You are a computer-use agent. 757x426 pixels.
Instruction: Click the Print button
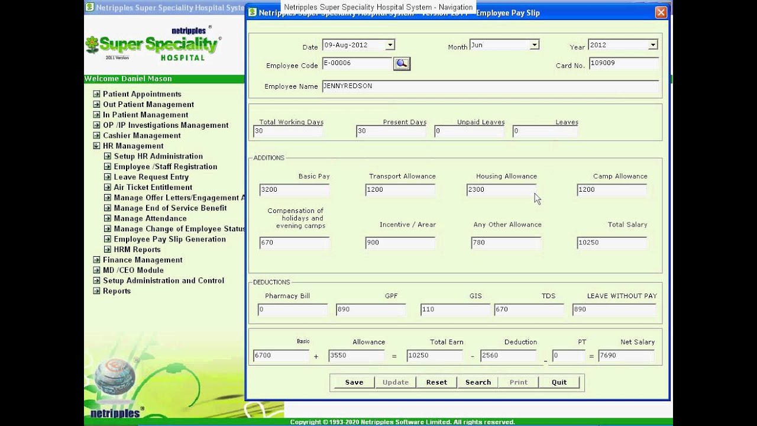pyautogui.click(x=519, y=382)
